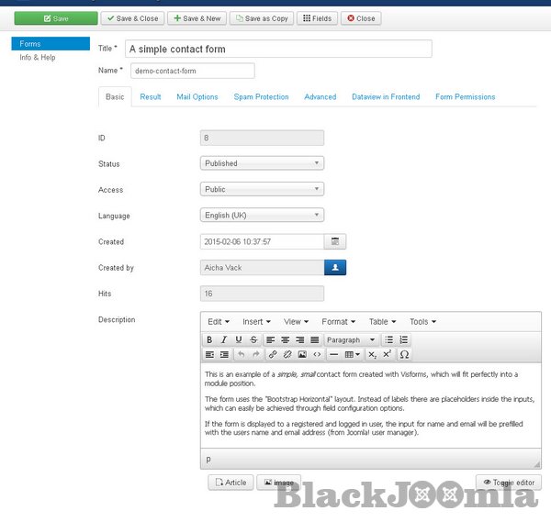Expand the Access dropdown set to Public
The image size is (551, 522).
262,189
